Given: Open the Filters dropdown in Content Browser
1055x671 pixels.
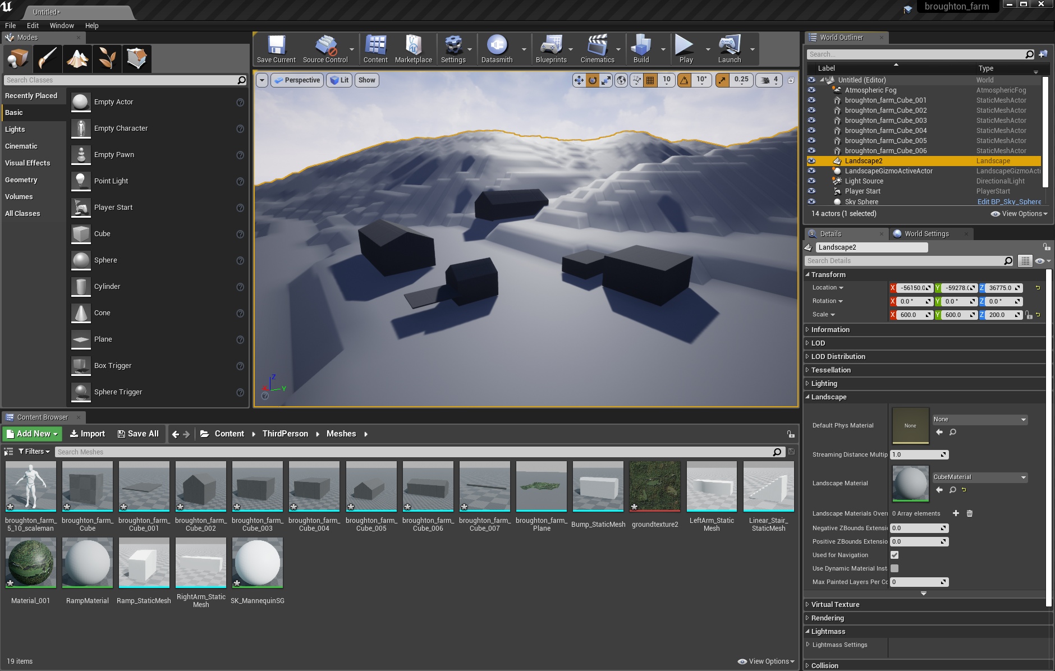Looking at the screenshot, I should tap(34, 452).
